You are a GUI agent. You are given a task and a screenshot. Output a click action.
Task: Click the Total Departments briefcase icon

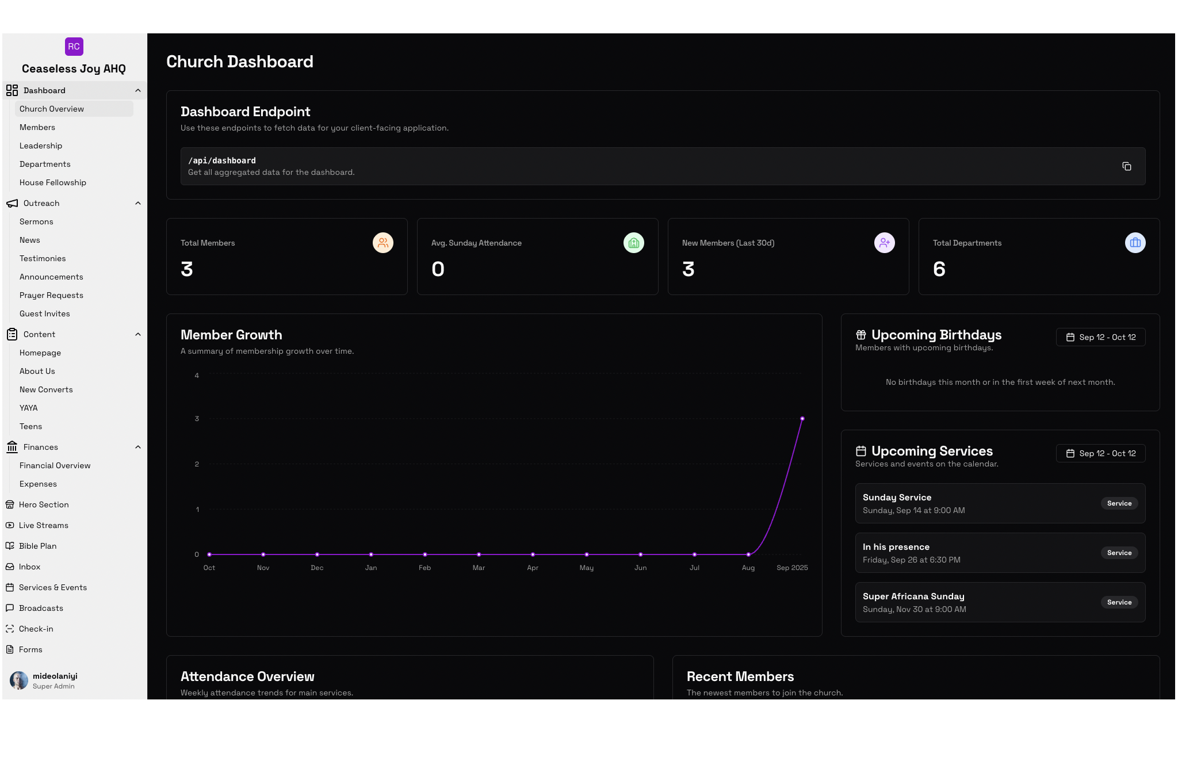(x=1135, y=242)
